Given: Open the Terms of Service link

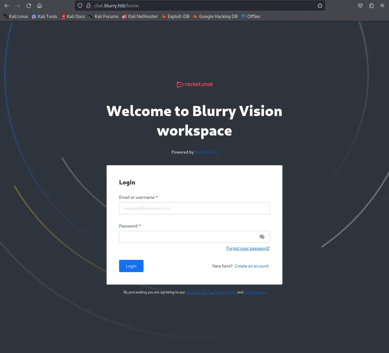Looking at the screenshot, I should point(199,292).
